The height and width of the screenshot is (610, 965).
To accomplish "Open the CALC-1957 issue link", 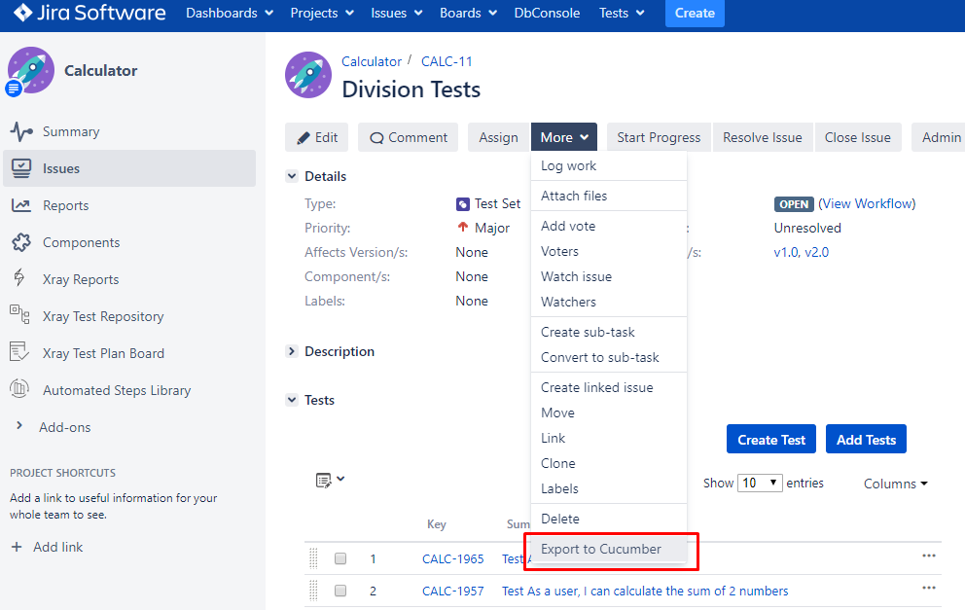I will pos(453,591).
